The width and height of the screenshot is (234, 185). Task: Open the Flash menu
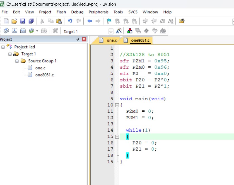(x=61, y=12)
